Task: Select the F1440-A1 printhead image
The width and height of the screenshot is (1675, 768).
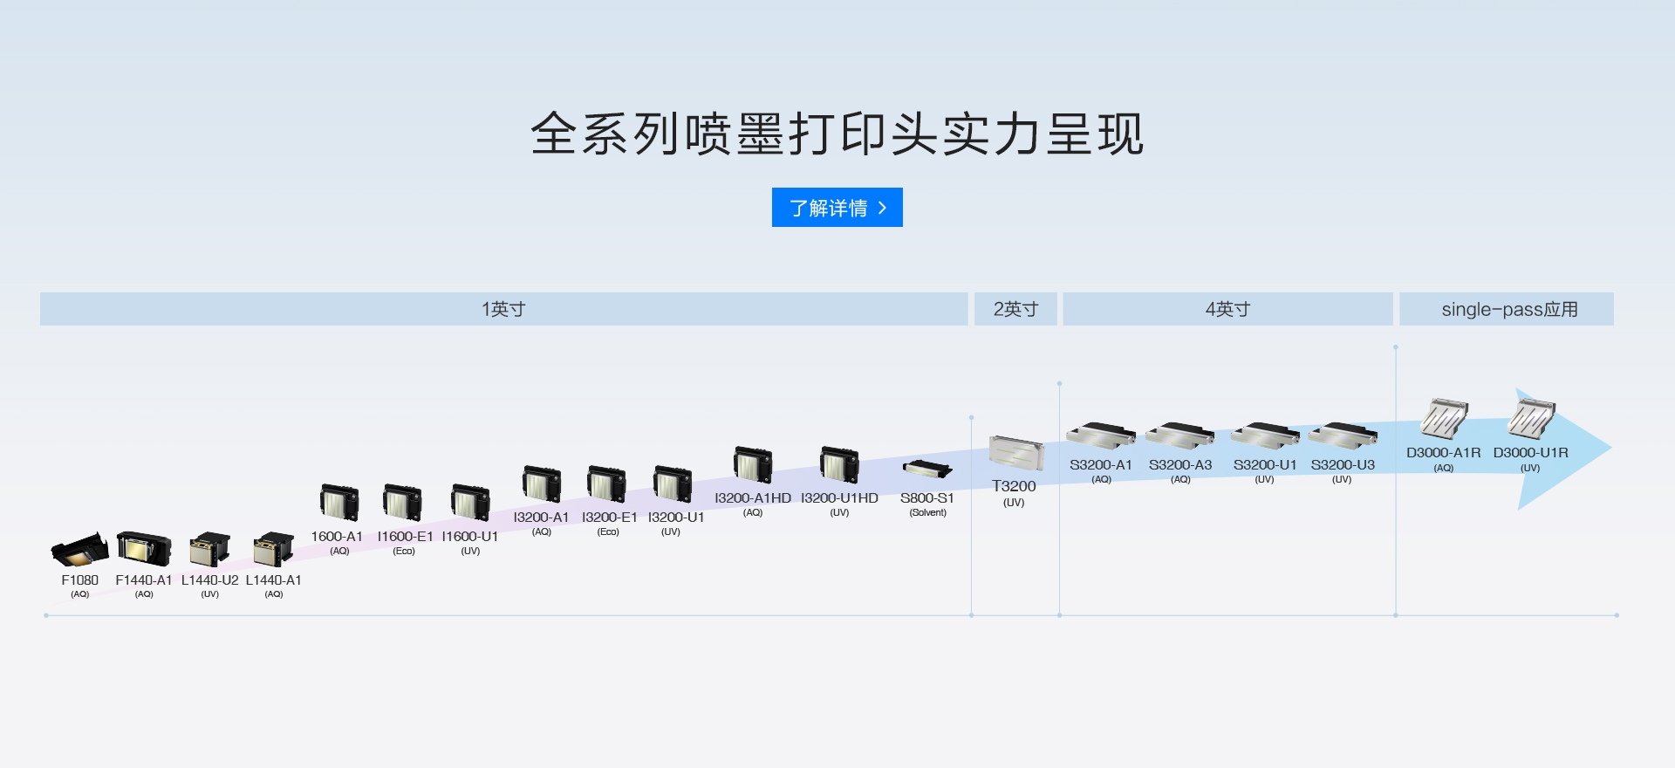Action: 144,549
